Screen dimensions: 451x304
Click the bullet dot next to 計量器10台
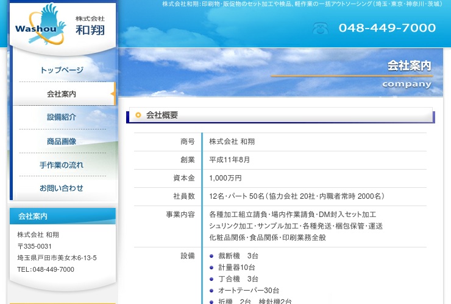(x=211, y=268)
